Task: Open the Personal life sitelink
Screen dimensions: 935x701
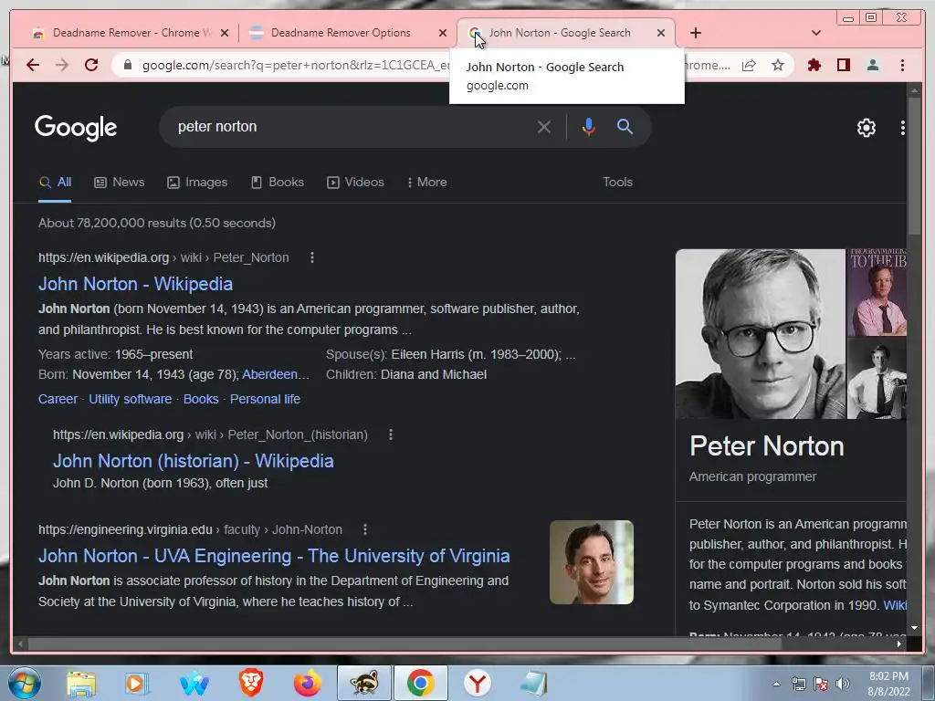Action: pos(265,399)
